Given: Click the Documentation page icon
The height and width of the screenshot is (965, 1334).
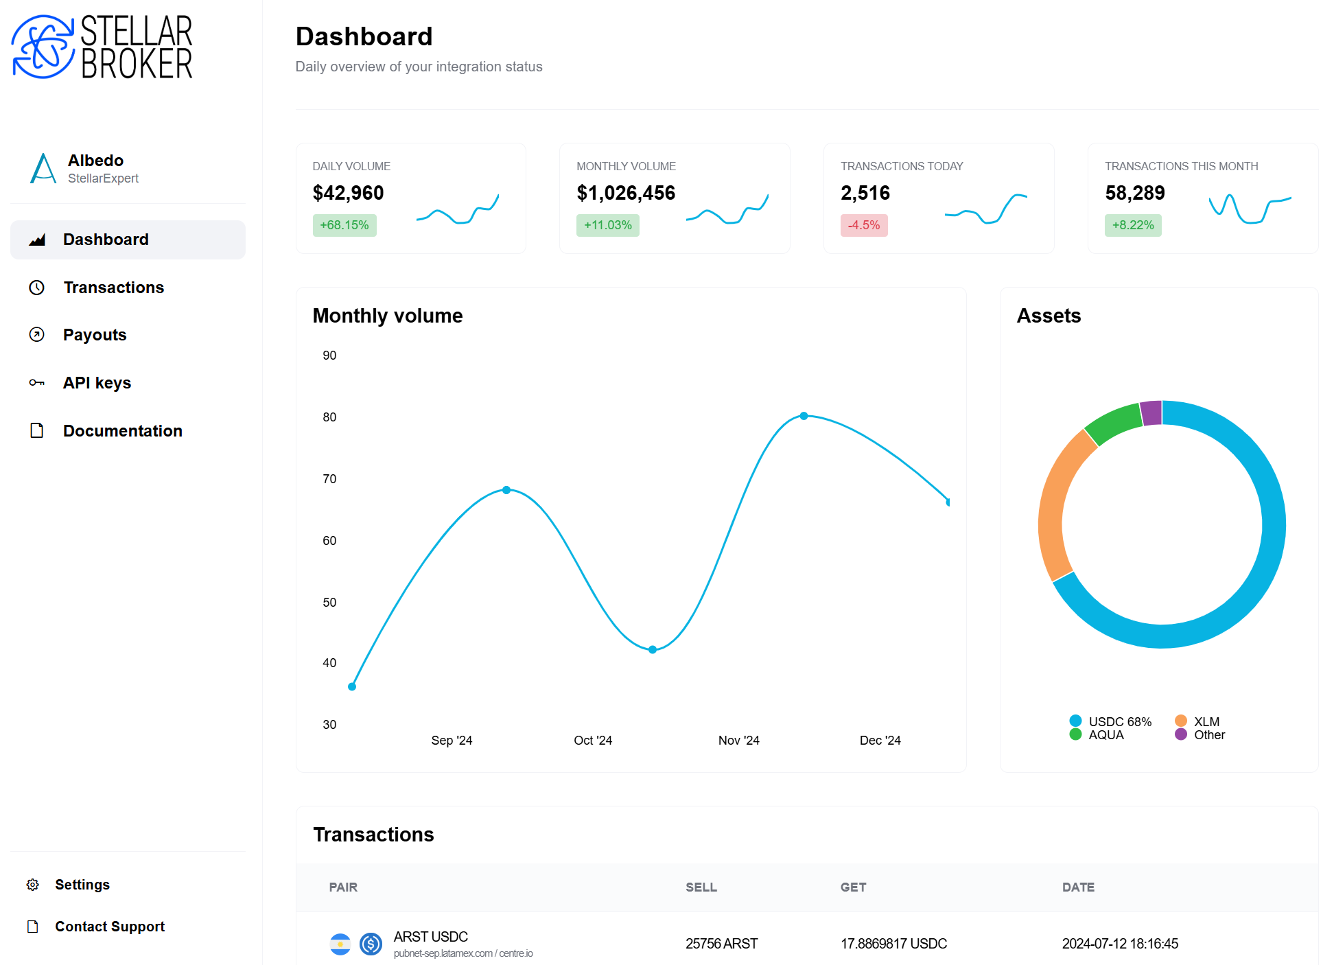Looking at the screenshot, I should (x=37, y=431).
